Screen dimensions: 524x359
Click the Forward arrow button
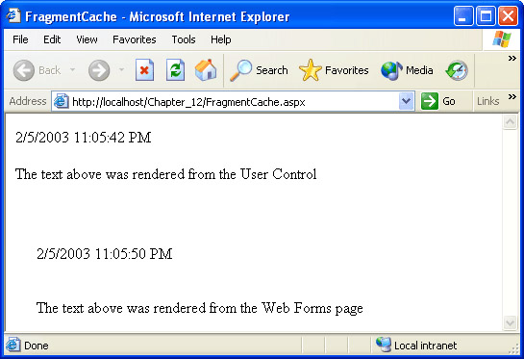(99, 70)
